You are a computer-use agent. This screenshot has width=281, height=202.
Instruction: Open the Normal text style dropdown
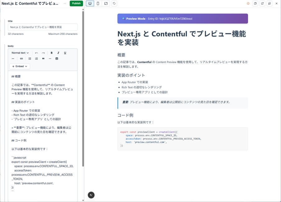coord(20,53)
